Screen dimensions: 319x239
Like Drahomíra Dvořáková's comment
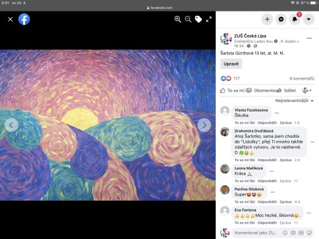244,160
